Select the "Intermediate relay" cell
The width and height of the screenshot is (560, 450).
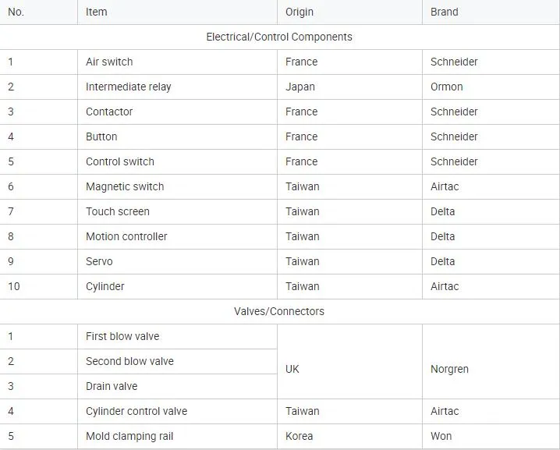[128, 87]
